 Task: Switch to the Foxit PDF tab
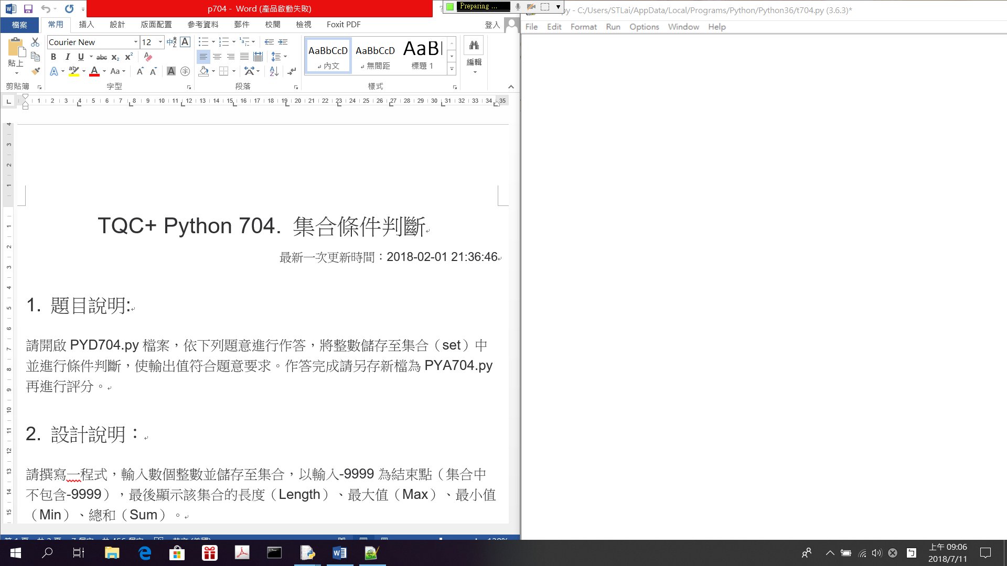343,25
